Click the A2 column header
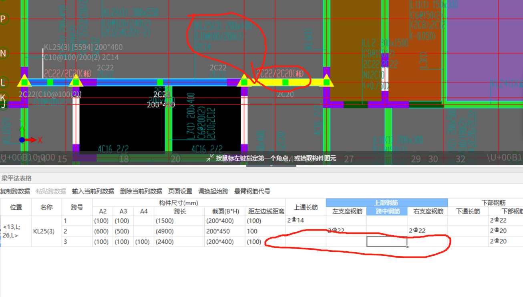The width and height of the screenshot is (523, 297). (103, 211)
